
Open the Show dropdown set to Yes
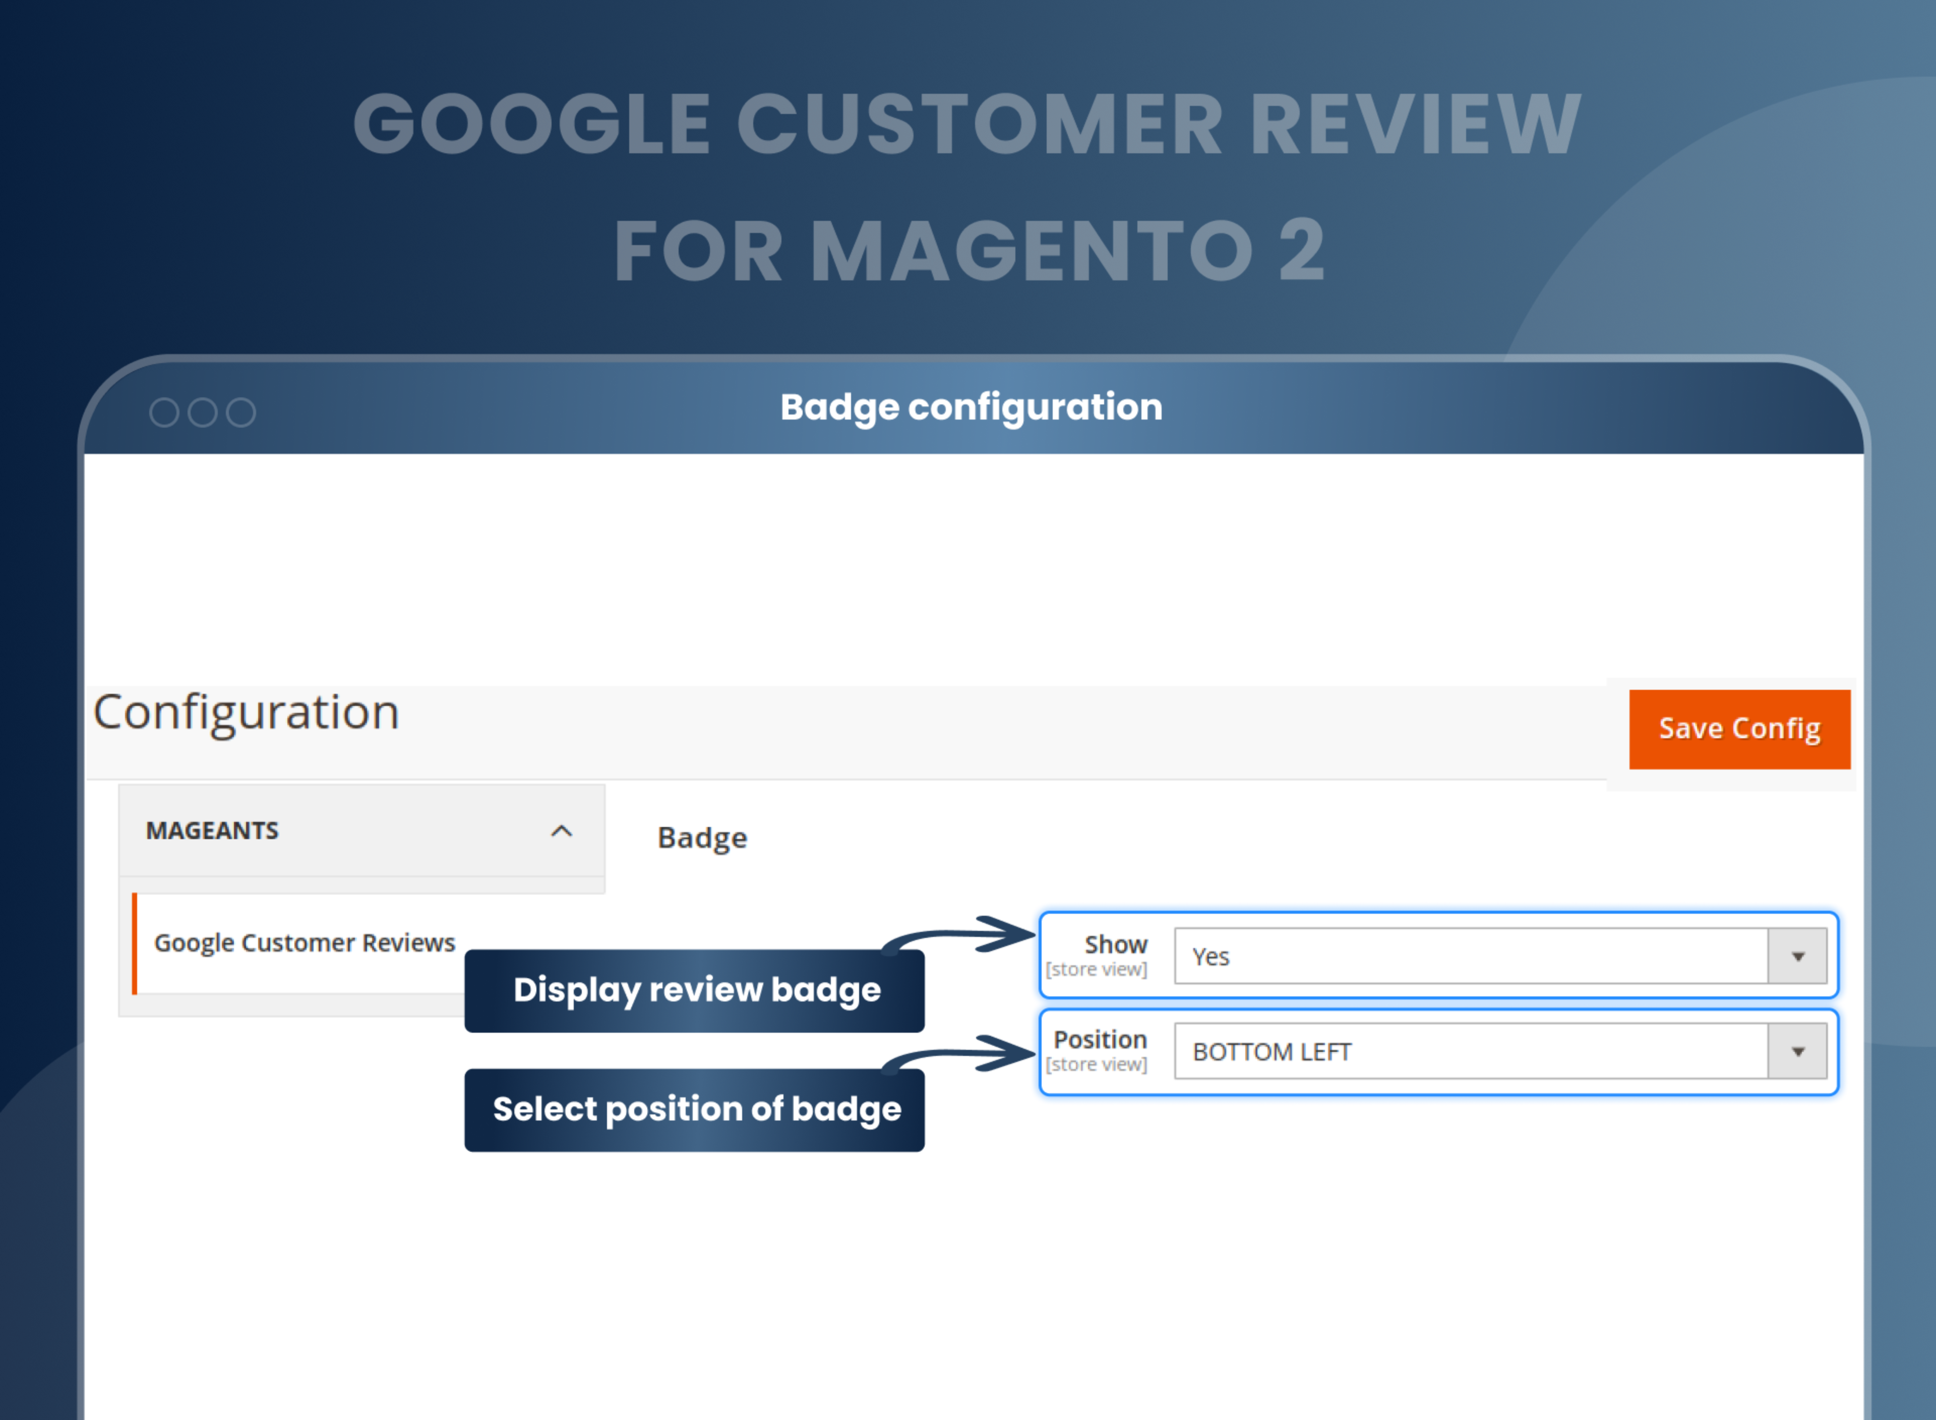pos(1499,956)
